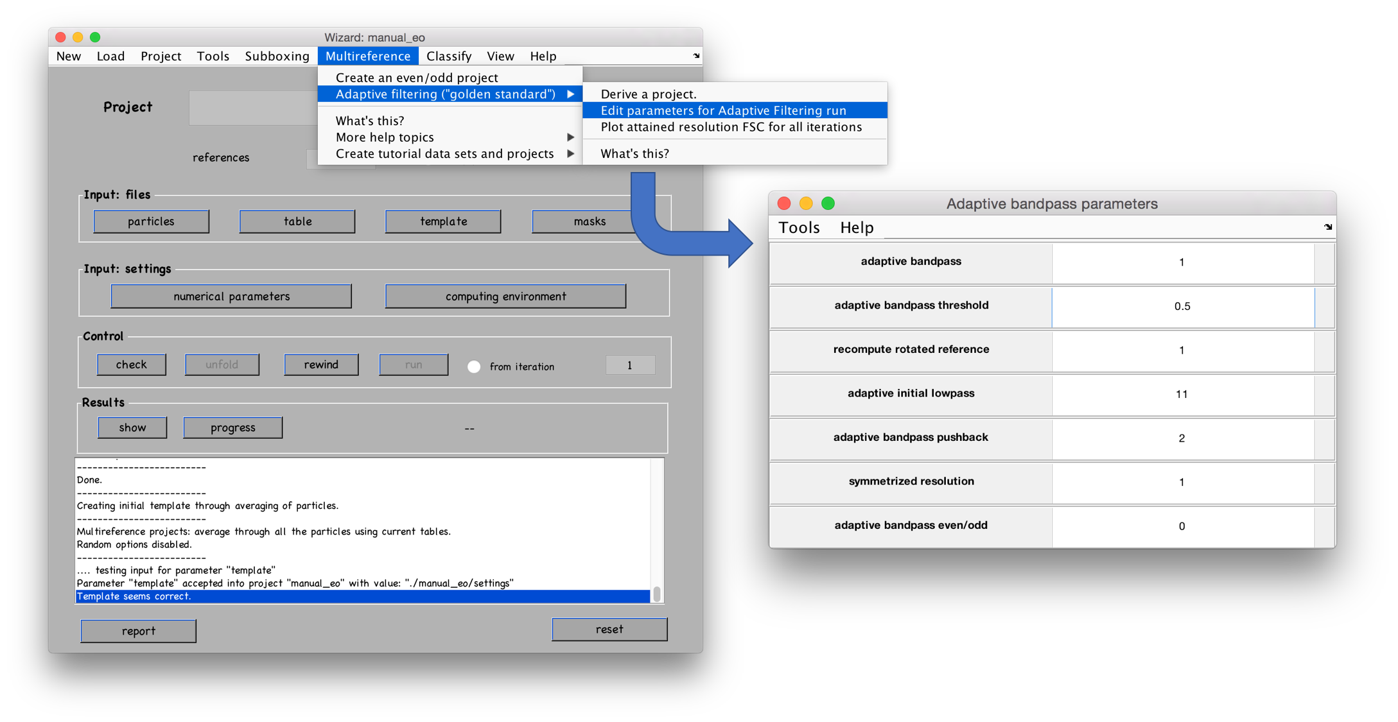Click the dock arrow in Adaptive bandpass window

(x=1328, y=227)
